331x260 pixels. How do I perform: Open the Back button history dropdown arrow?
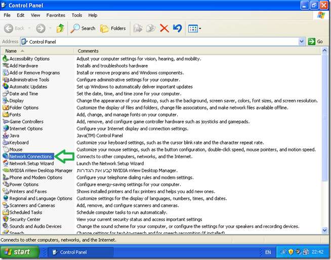(x=29, y=29)
